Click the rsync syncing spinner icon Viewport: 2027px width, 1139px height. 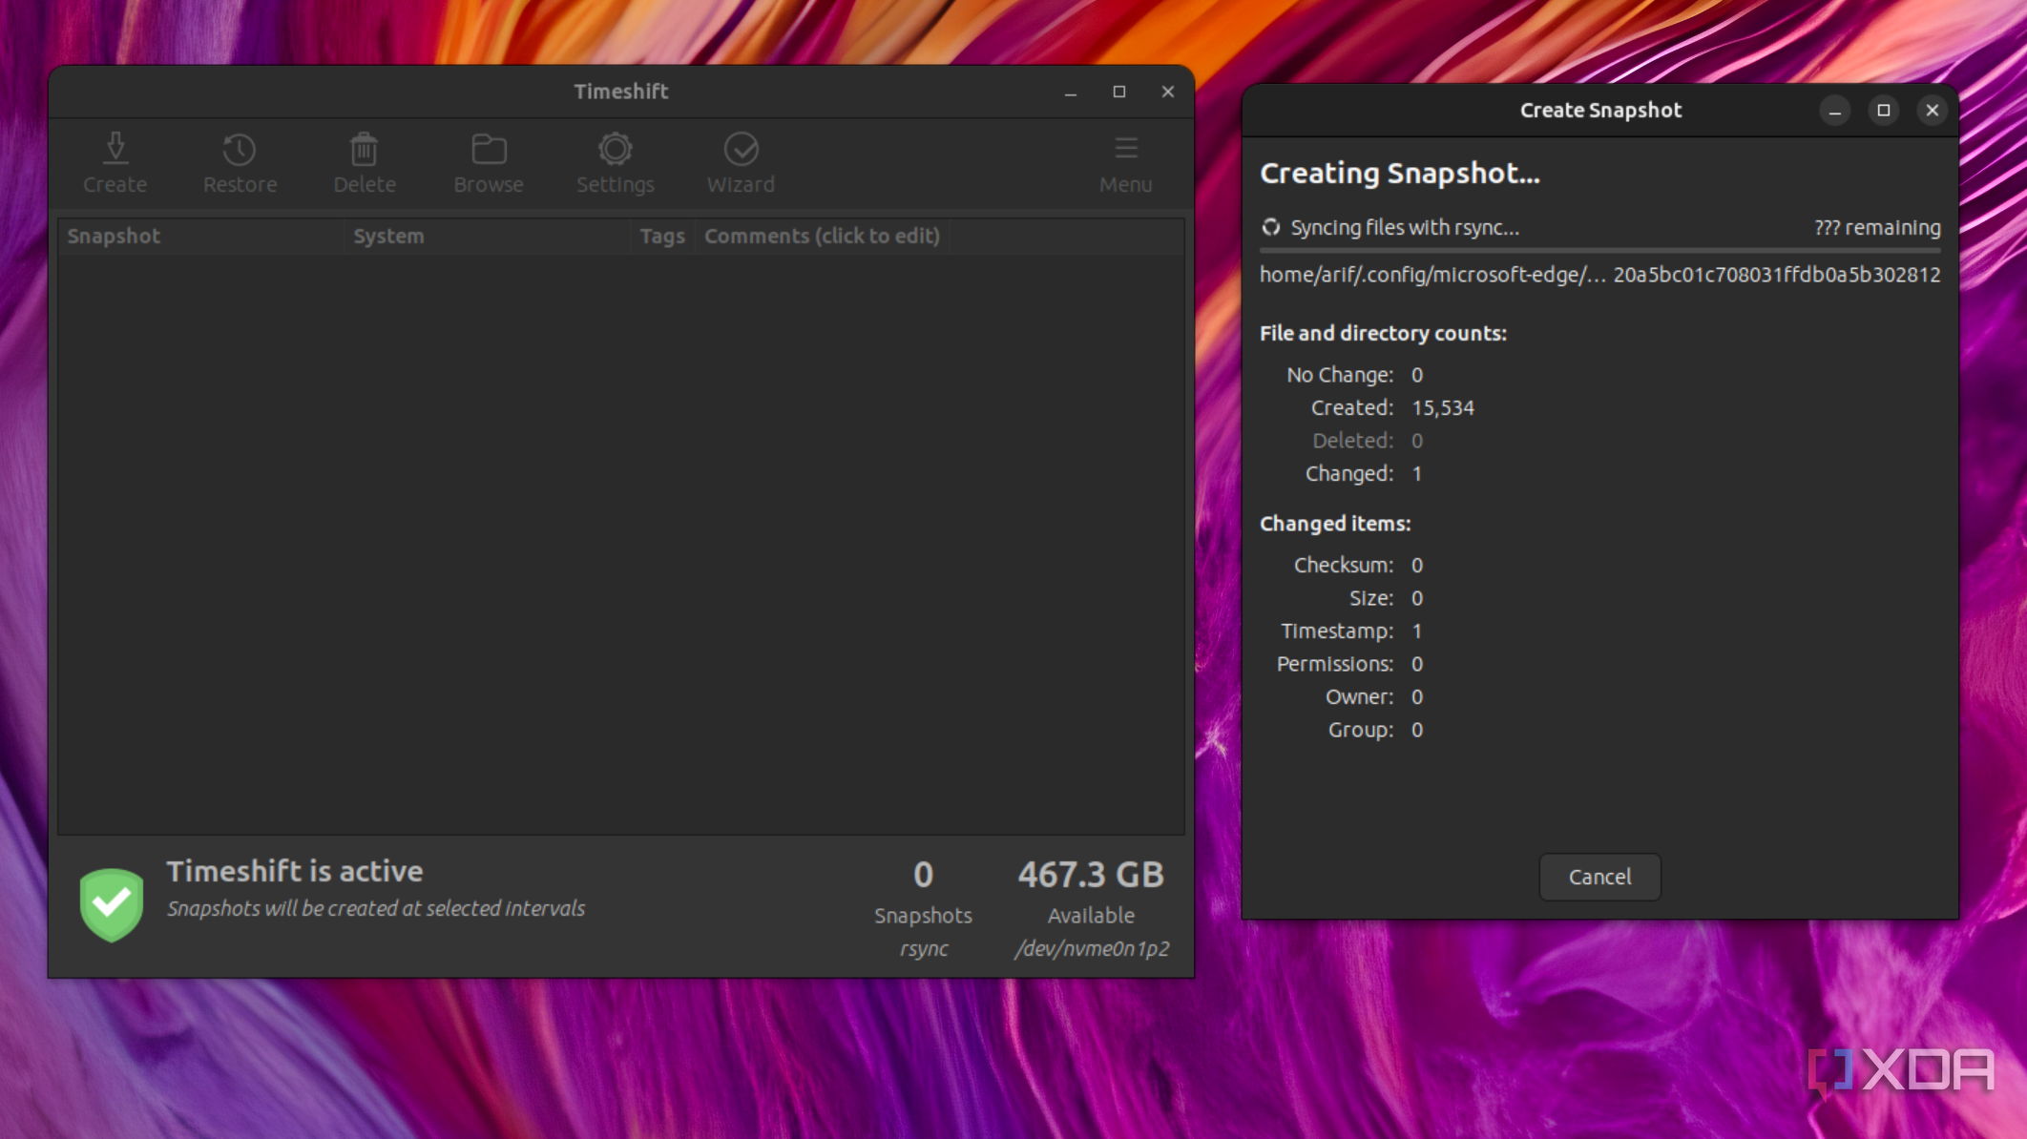coord(1271,227)
